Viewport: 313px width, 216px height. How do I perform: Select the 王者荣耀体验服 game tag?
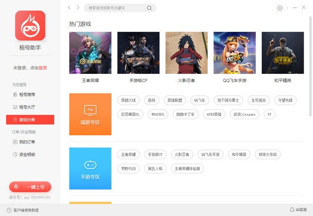[x=187, y=169]
